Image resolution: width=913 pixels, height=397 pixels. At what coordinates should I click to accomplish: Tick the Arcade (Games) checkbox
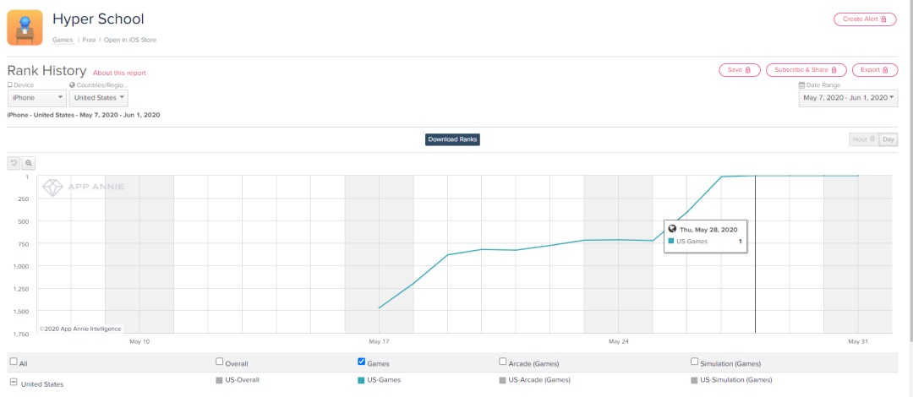pyautogui.click(x=503, y=362)
